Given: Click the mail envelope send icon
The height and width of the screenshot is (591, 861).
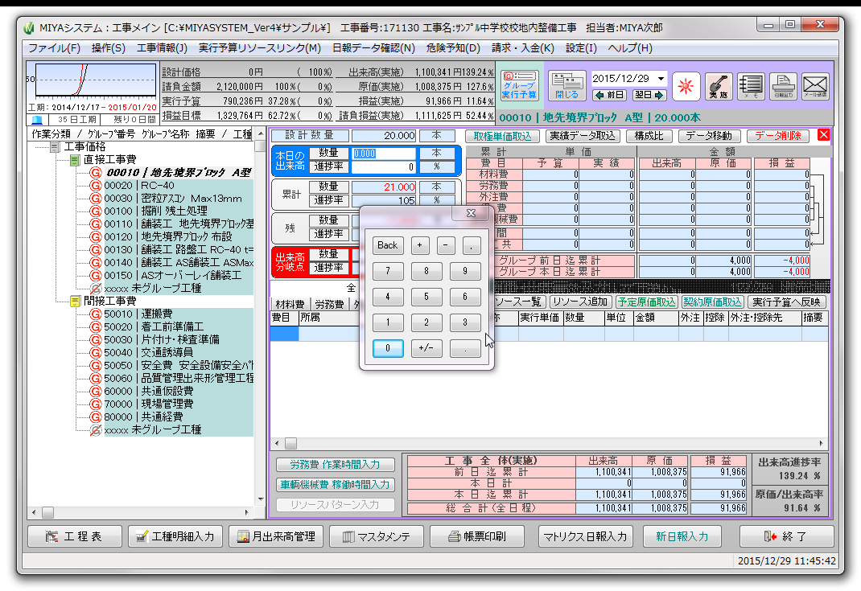Looking at the screenshot, I should pos(815,86).
